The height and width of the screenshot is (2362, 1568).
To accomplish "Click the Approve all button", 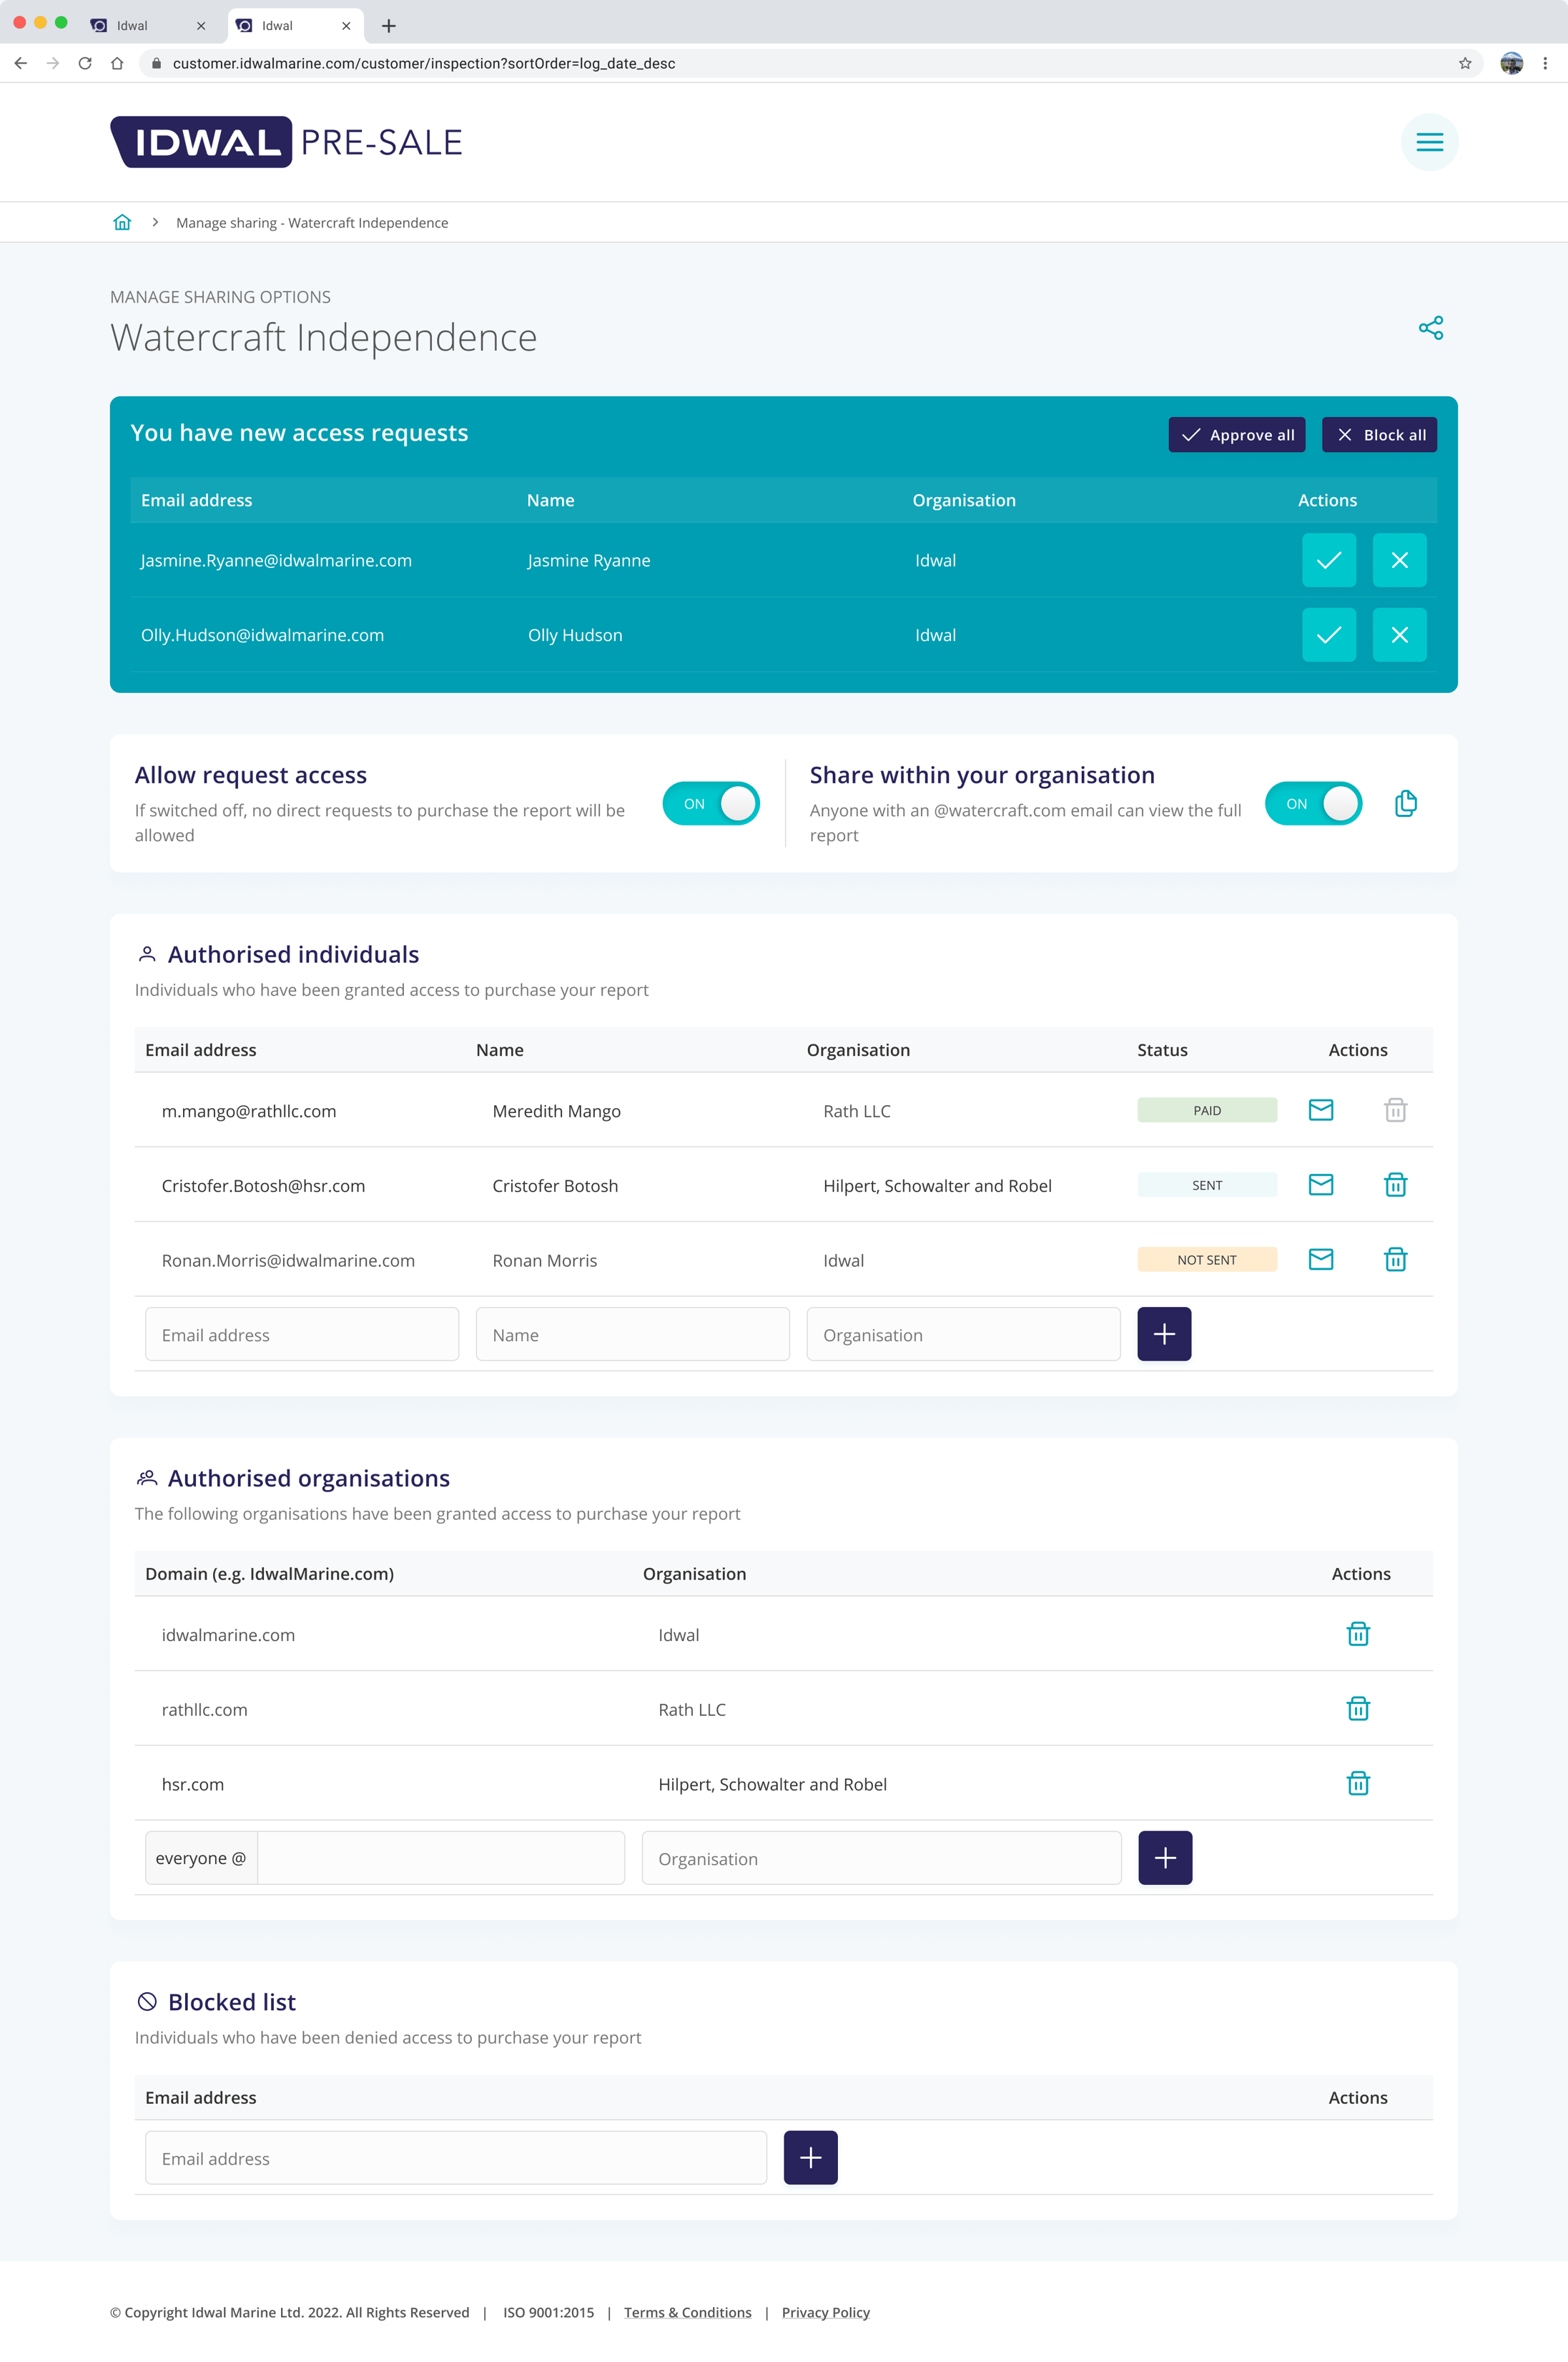I will click(x=1237, y=434).
